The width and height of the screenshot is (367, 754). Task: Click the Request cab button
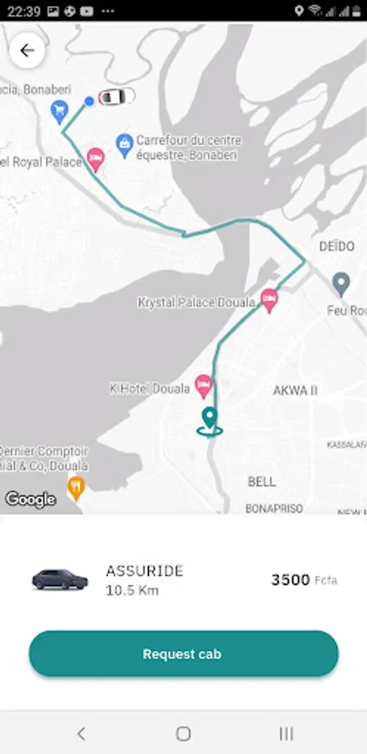(183, 654)
